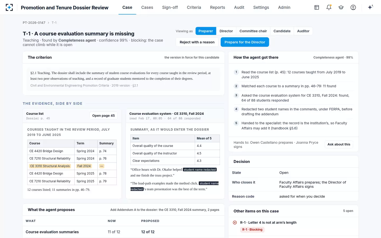Viewport: 381px width, 238px height.
Task: Open page 45 of the dossier
Action: click(103, 116)
